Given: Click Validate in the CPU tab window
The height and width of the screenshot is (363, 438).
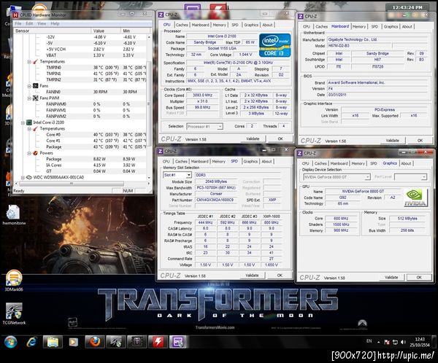Looking at the screenshot, I should click(253, 138).
